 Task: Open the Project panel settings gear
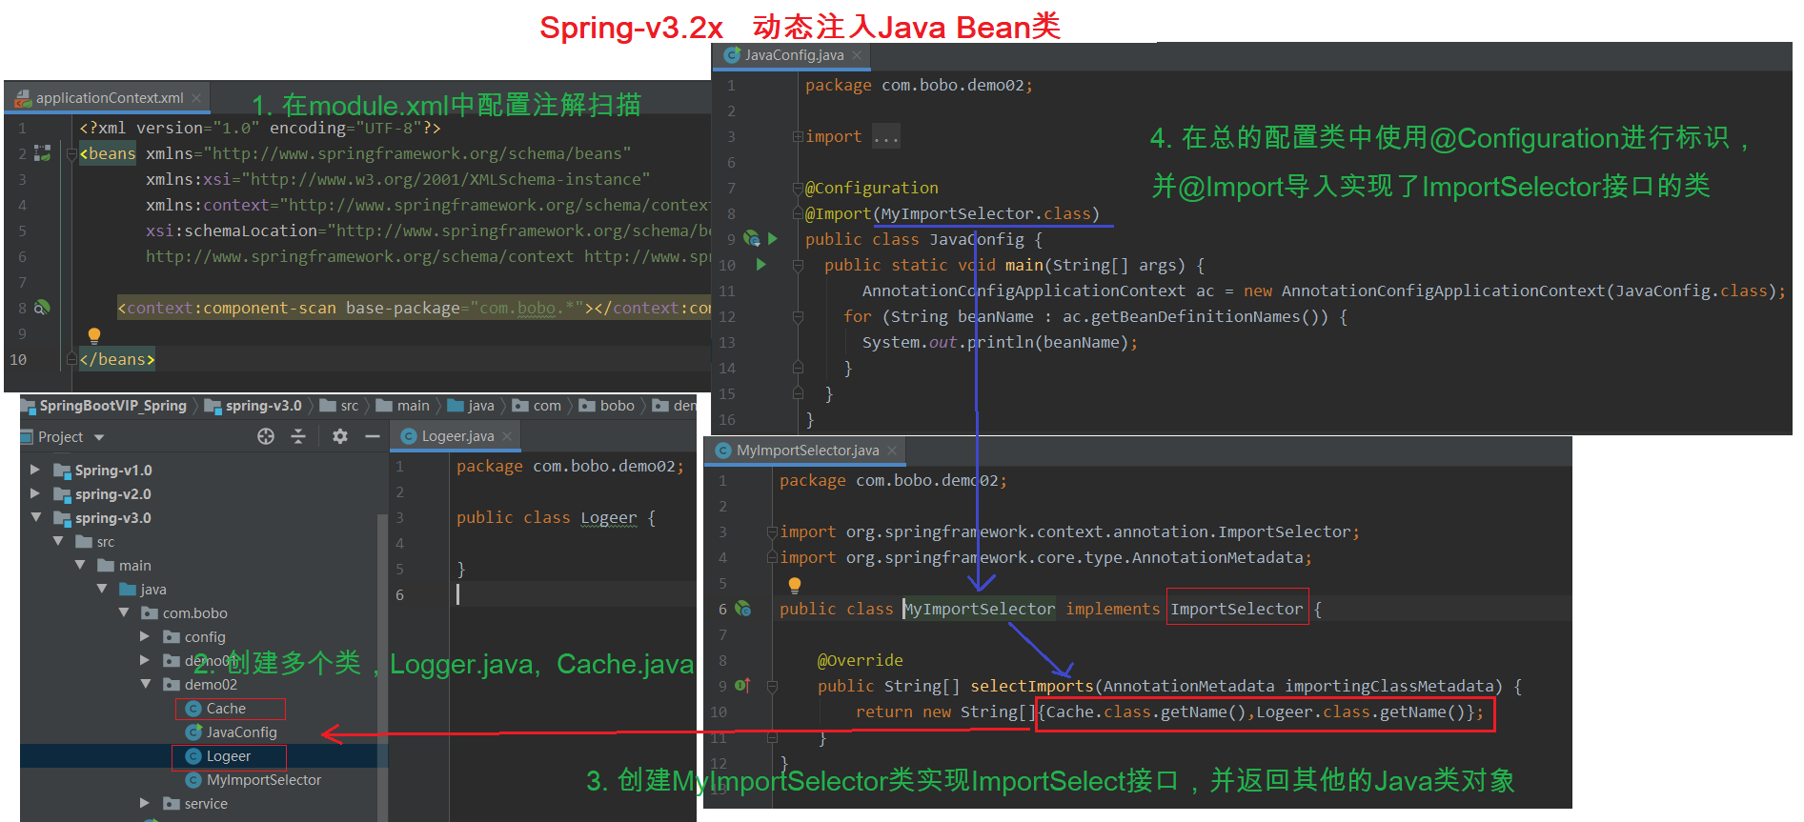tap(340, 436)
